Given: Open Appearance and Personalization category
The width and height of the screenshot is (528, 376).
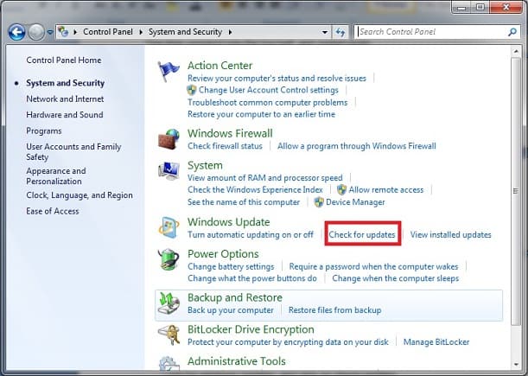Looking at the screenshot, I should (x=56, y=175).
